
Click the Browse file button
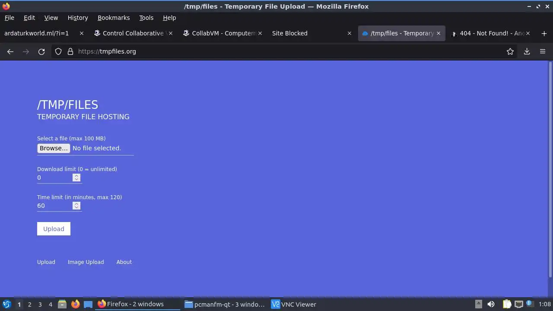(x=54, y=148)
